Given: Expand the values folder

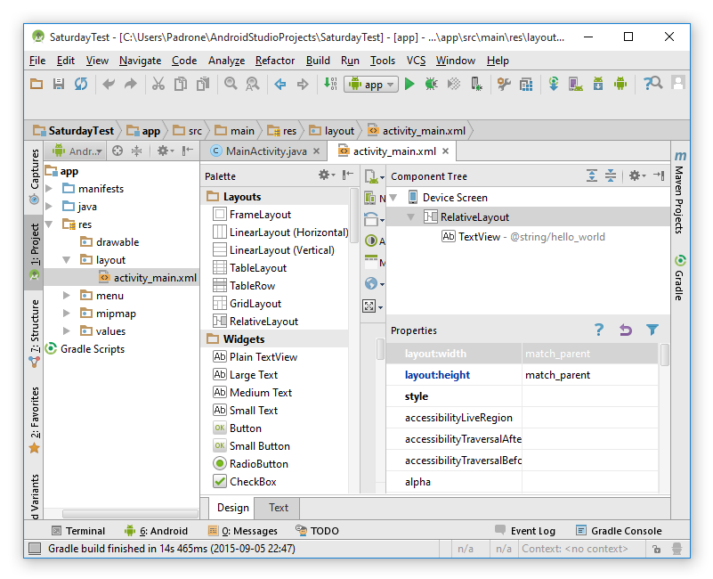Looking at the screenshot, I should tap(67, 331).
